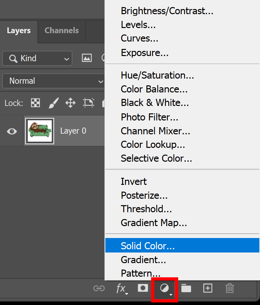Toggle lock position move icon
260x305 pixels.
click(70, 103)
